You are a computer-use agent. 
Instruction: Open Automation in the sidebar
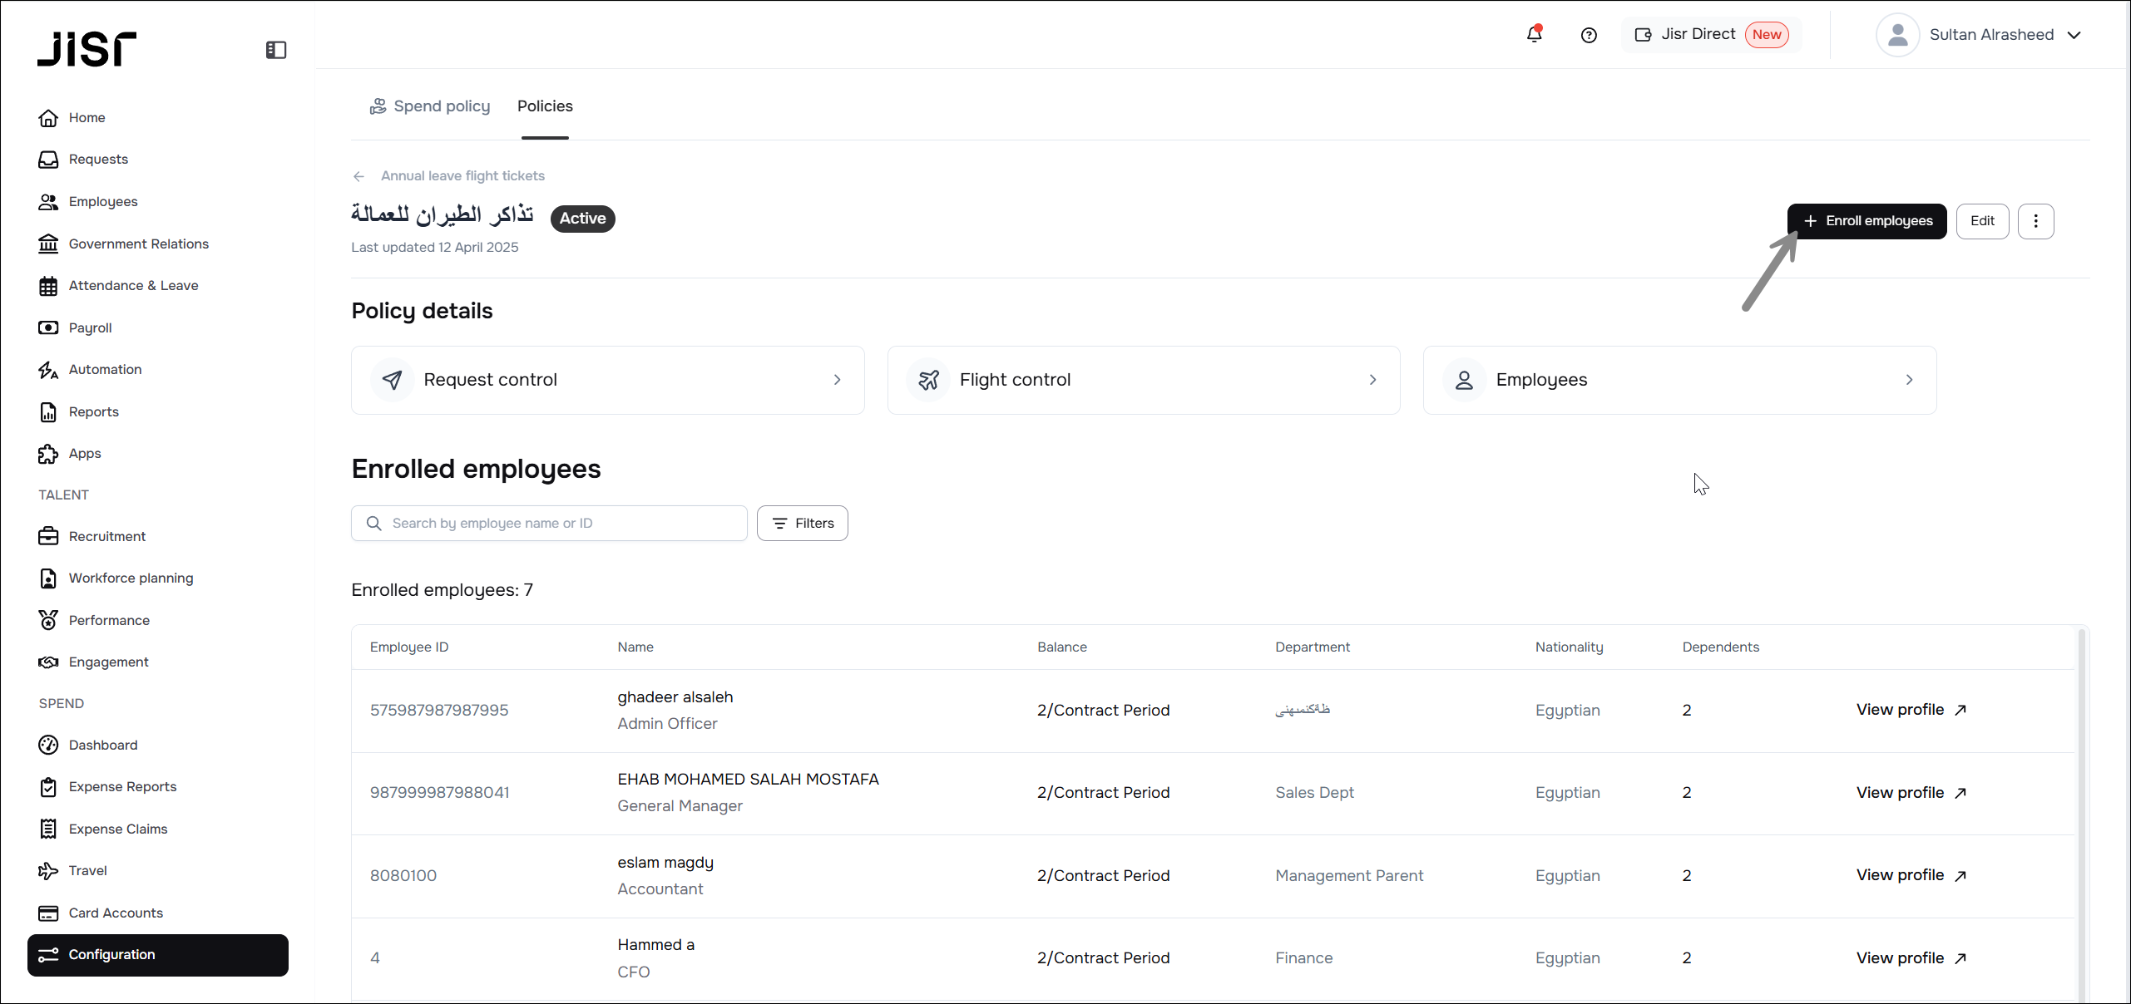pyautogui.click(x=105, y=369)
